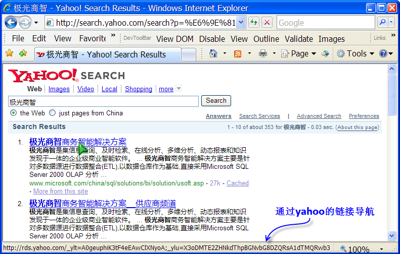Open the Video search link
This screenshot has height=254, width=400.
pos(86,89)
